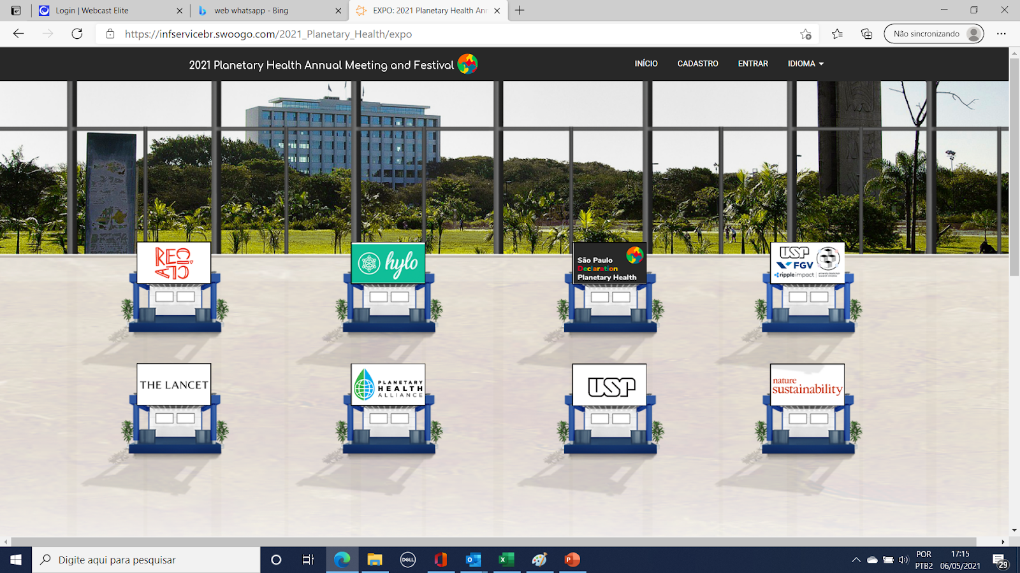Open the Windows Start menu
This screenshot has width=1020, height=573.
16,560
